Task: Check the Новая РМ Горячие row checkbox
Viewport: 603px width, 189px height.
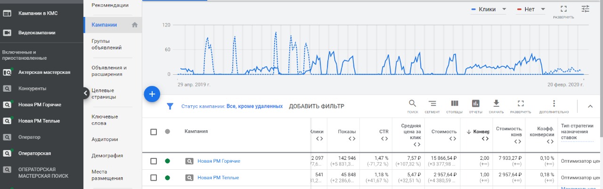Action: coord(154,161)
